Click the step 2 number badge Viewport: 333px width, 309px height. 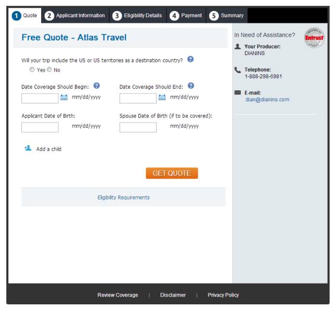coord(49,16)
